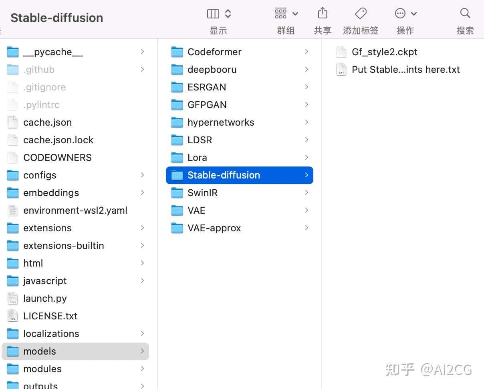Open the Action (操作) ellipsis menu
Screen dimensions: 484x389
pos(405,14)
